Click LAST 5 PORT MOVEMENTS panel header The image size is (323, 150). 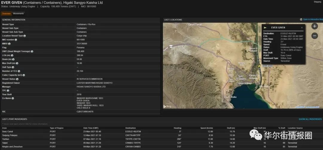(x=15, y=119)
